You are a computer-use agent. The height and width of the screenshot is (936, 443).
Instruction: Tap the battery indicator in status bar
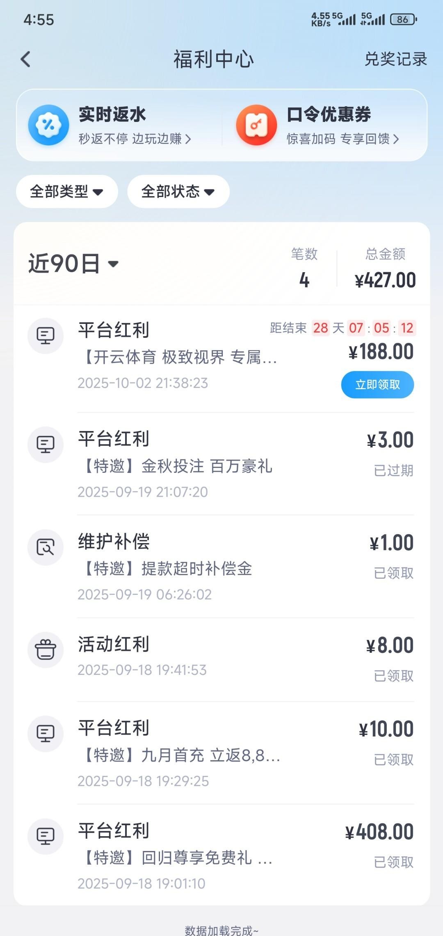pos(404,19)
